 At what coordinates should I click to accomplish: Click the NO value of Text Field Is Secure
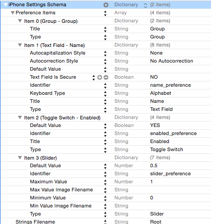[x=154, y=77]
